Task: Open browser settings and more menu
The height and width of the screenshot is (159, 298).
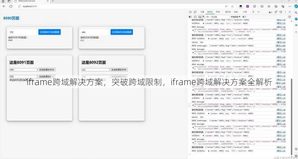Action: [x=290, y=6]
